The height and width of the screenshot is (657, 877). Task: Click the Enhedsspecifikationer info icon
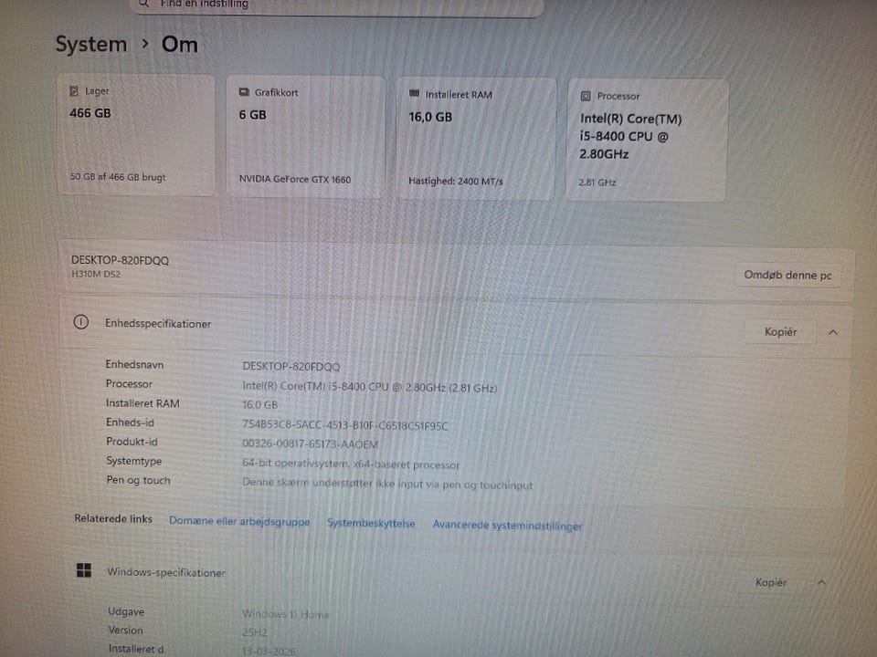pos(81,322)
